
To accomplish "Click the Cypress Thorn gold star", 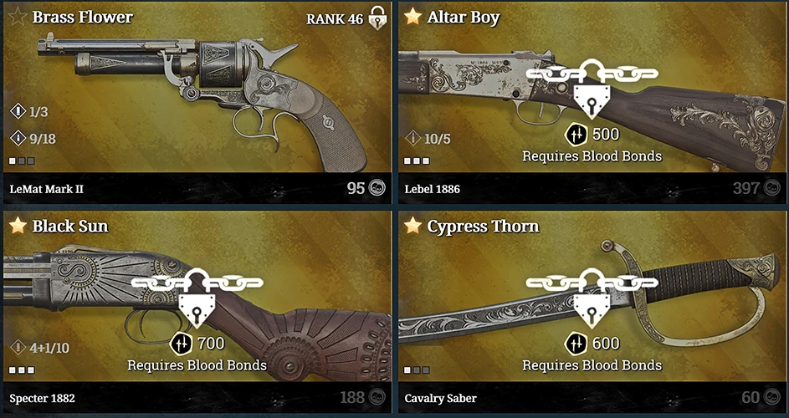I will (x=412, y=226).
